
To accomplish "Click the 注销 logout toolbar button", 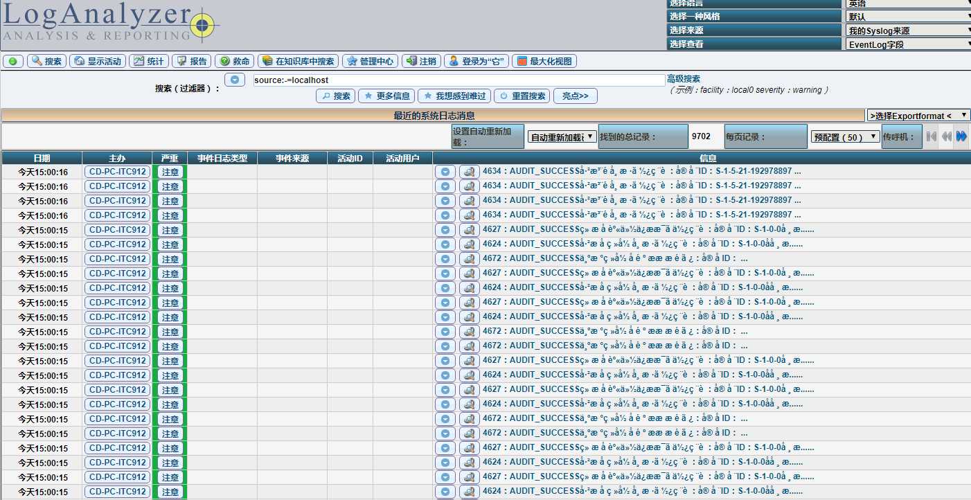I will point(421,61).
